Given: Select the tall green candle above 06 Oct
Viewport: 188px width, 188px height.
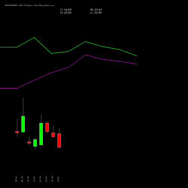Looking at the screenshot, I should click(23, 124).
